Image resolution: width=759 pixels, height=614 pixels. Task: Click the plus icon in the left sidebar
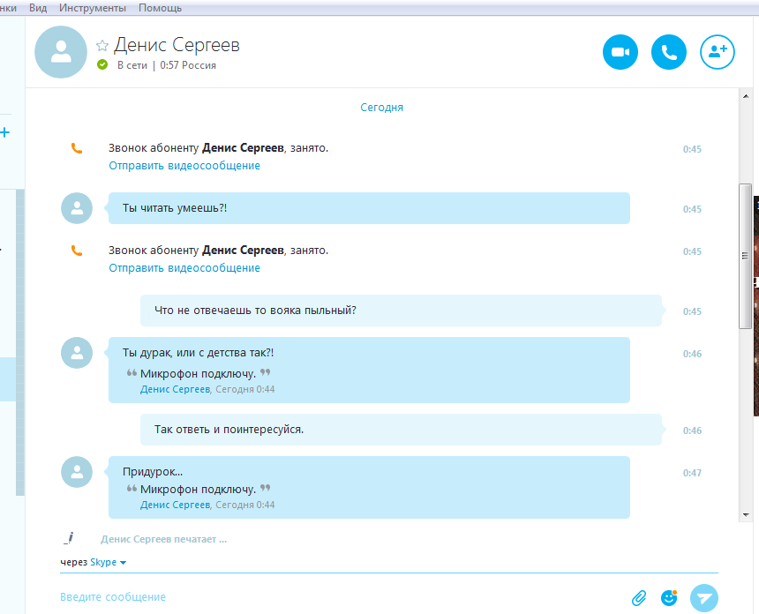[4, 132]
